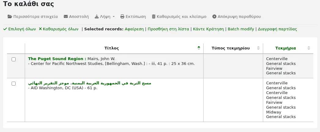Click Διαγραφή παρτίδας link
Image resolution: width=320 pixels, height=132 pixels.
tap(277, 29)
